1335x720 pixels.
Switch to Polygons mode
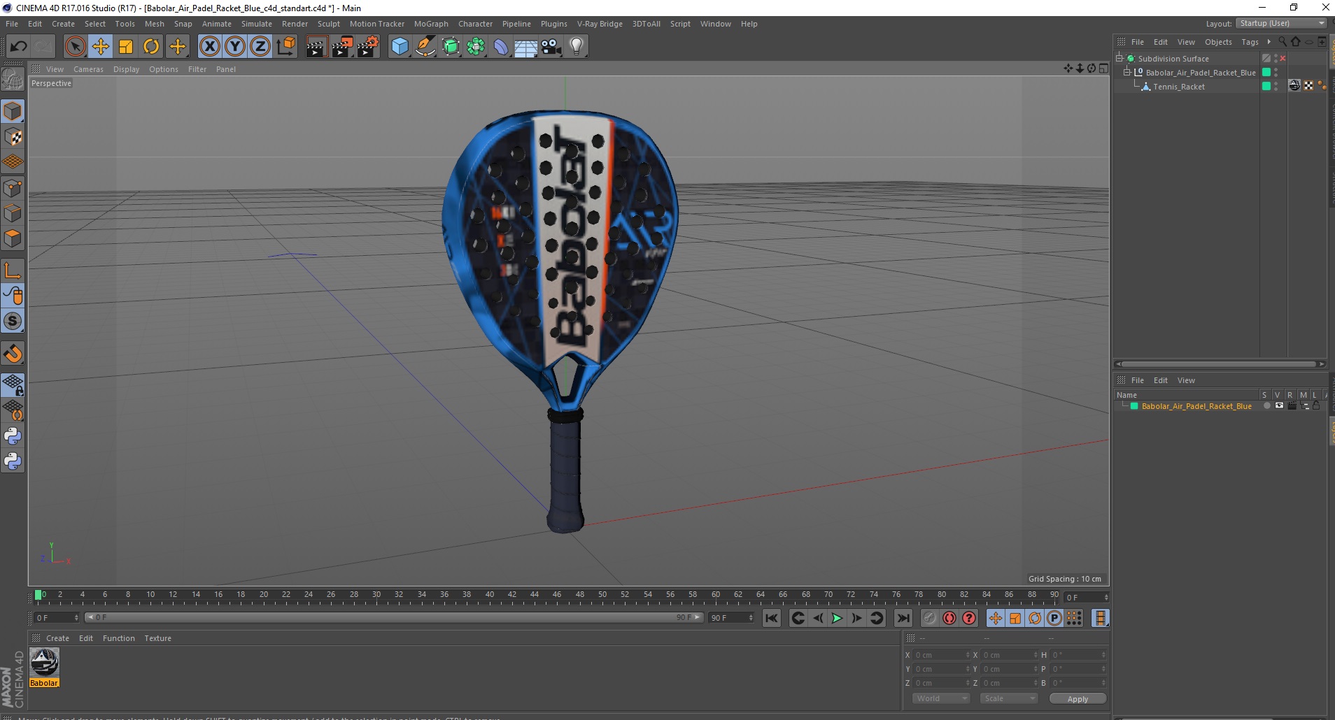(13, 238)
